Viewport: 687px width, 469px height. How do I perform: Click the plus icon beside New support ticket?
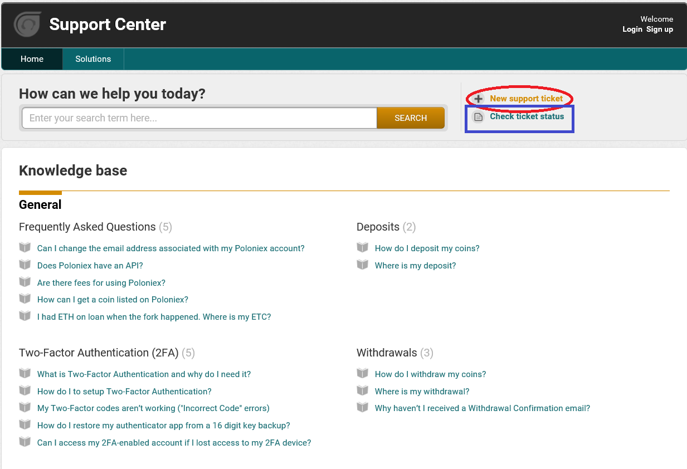478,99
